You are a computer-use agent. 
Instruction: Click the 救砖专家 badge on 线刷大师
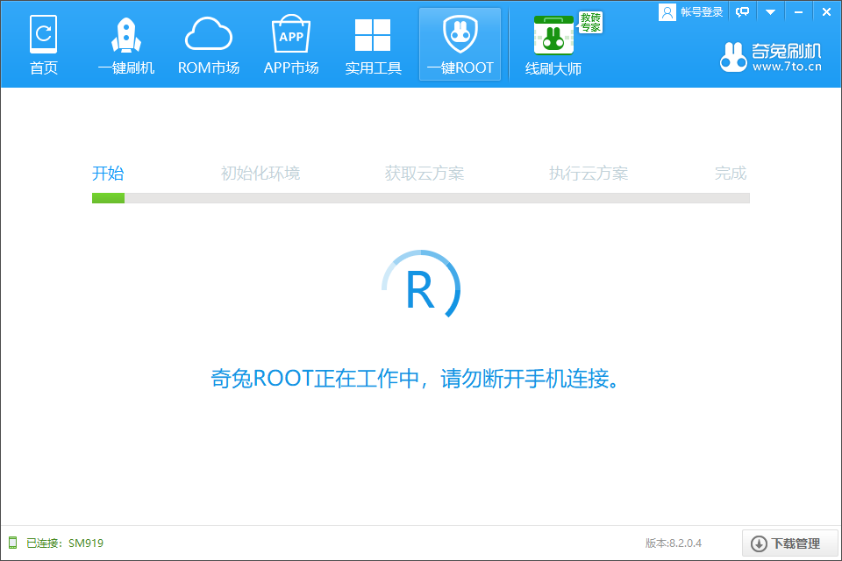pos(590,23)
